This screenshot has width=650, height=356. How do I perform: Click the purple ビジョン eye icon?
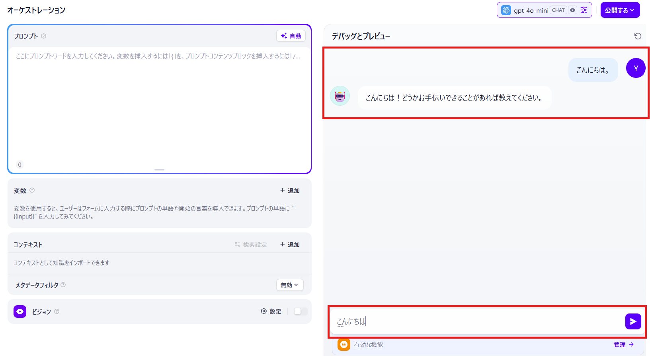tap(20, 311)
